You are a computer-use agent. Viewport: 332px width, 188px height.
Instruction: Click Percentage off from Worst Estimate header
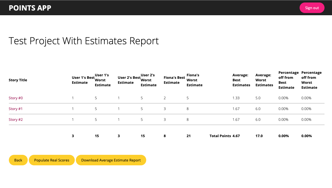[x=312, y=80]
